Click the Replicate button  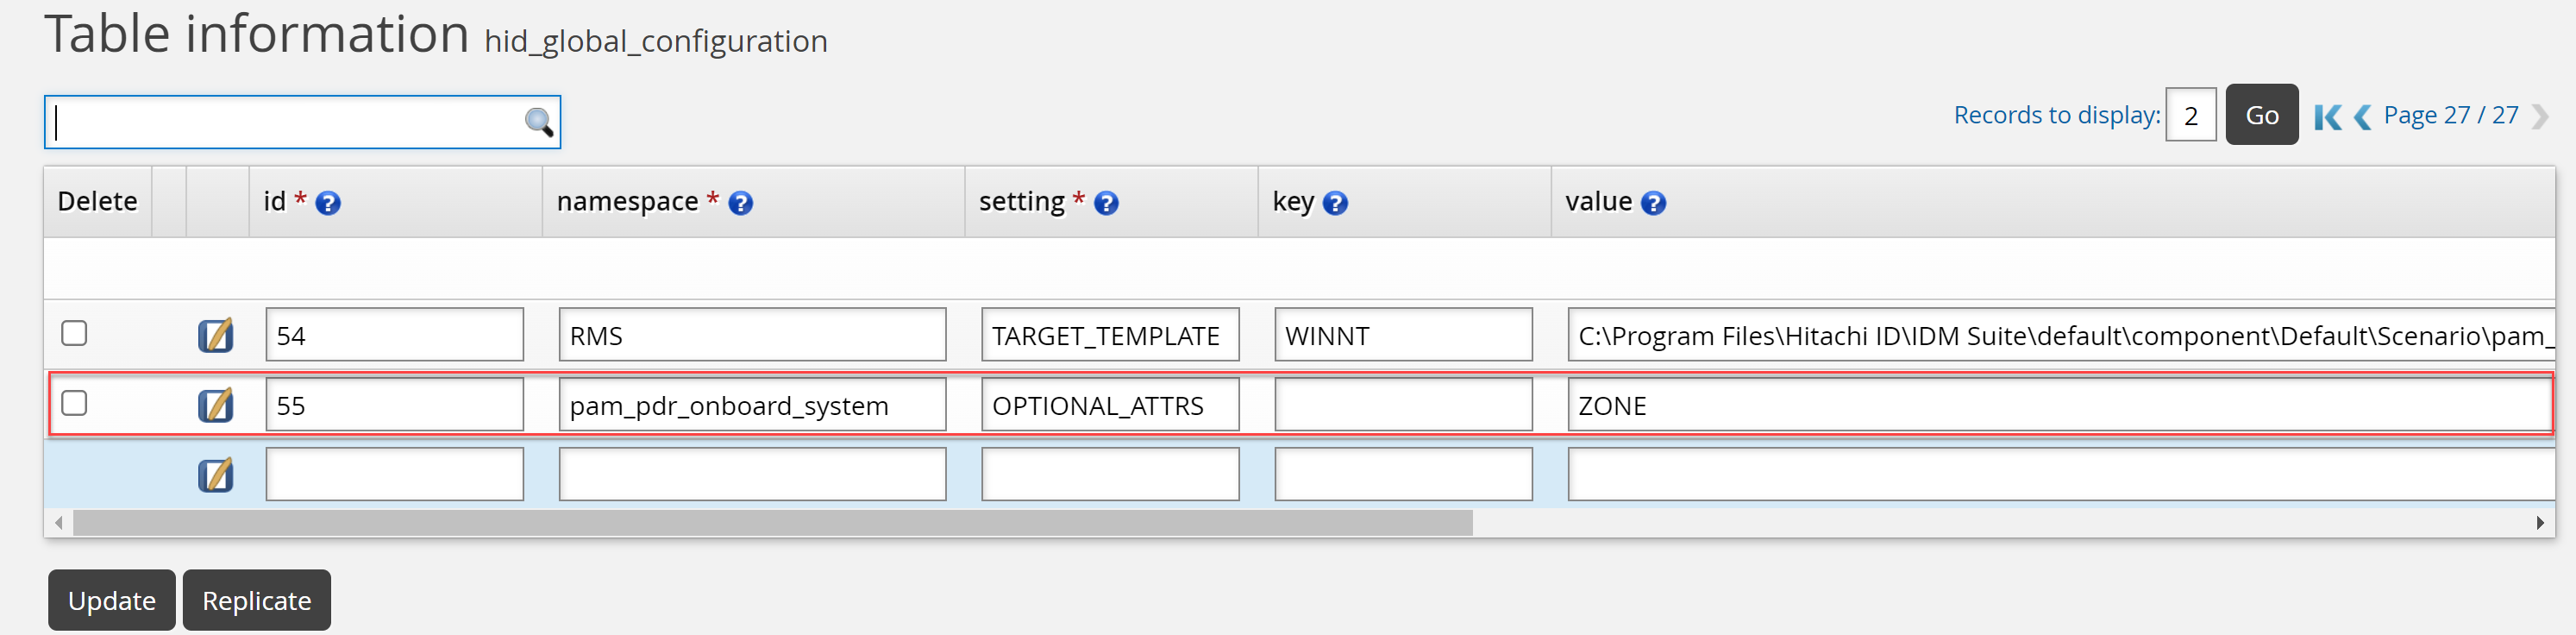256,600
